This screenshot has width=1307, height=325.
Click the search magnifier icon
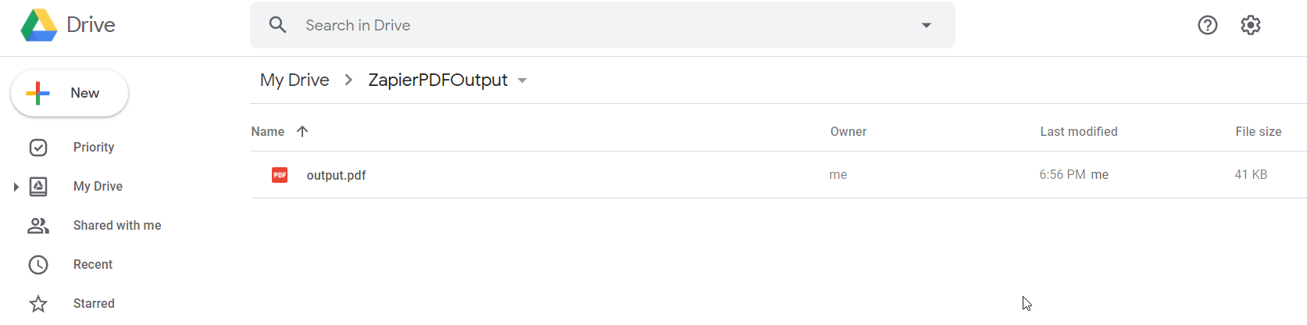[x=277, y=25]
